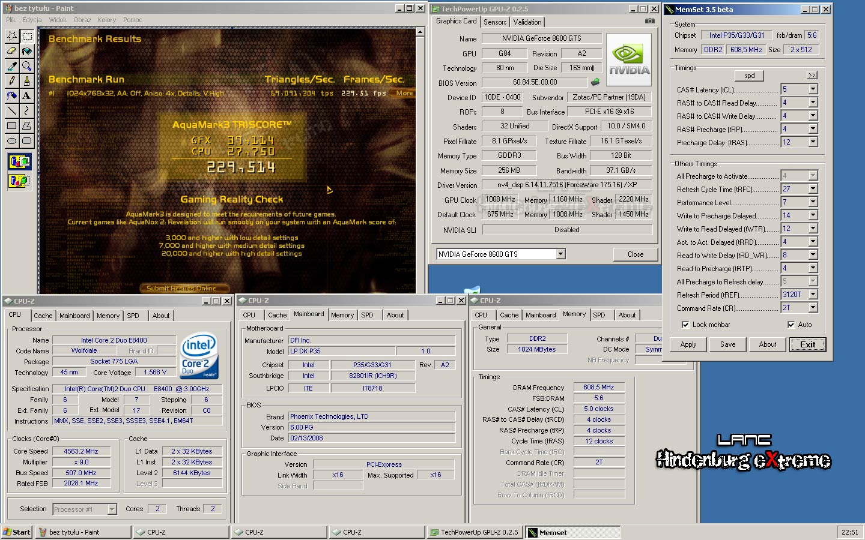This screenshot has height=540, width=865.
Task: Choose the Curve tool in Paint
Action: point(26,111)
